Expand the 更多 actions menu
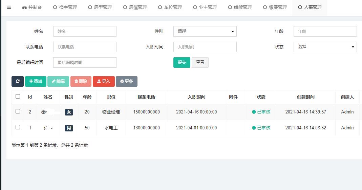Viewport: 362px width, 190px height. coord(127,81)
